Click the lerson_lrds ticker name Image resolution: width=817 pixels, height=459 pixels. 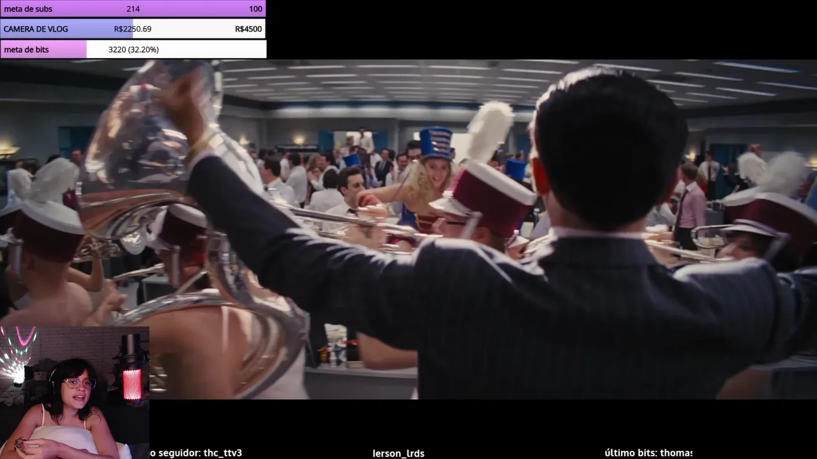[x=398, y=453]
